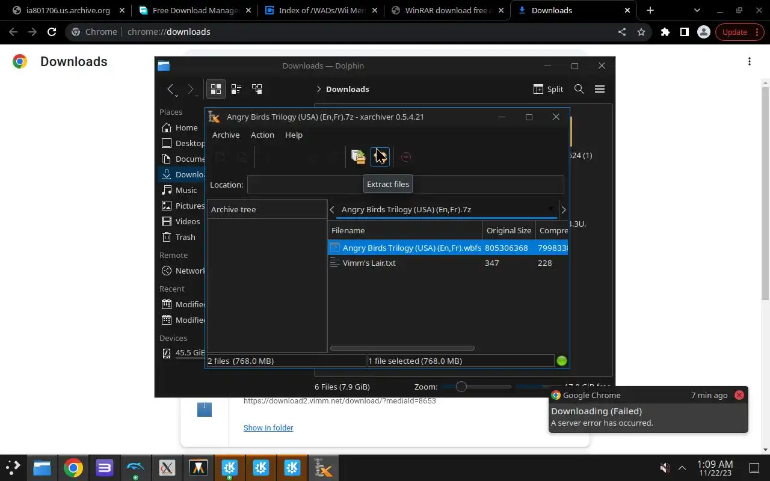Click the dimmed Delete icon in xarchiver toolbar
This screenshot has height=481, width=770.
click(x=405, y=156)
